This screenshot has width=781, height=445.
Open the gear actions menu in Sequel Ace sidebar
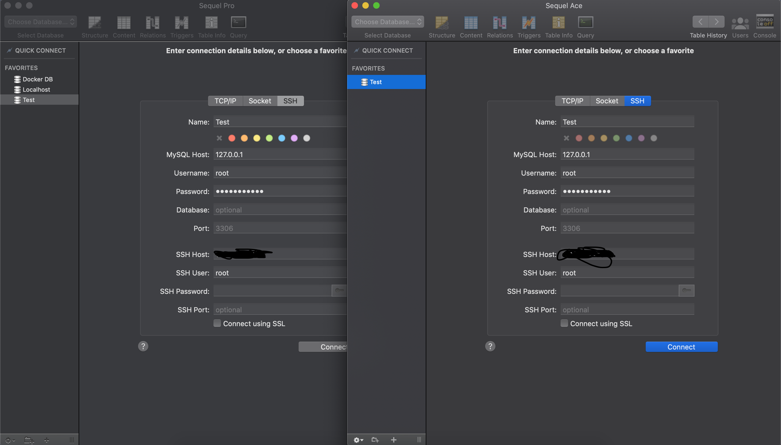[x=358, y=440]
